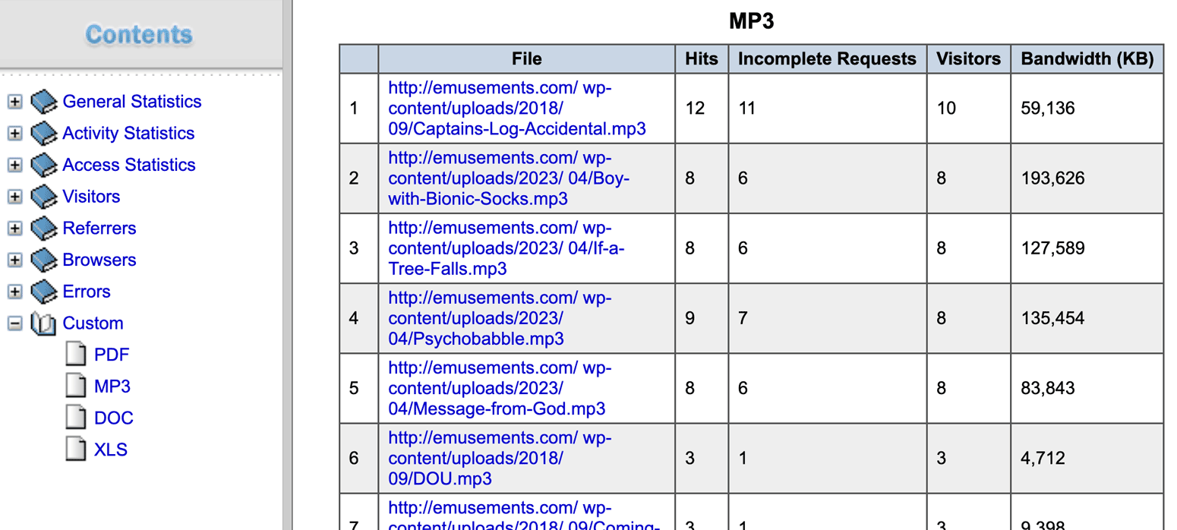The height and width of the screenshot is (530, 1177).
Task: Click the book icon beside Visitors
Action: tap(44, 197)
